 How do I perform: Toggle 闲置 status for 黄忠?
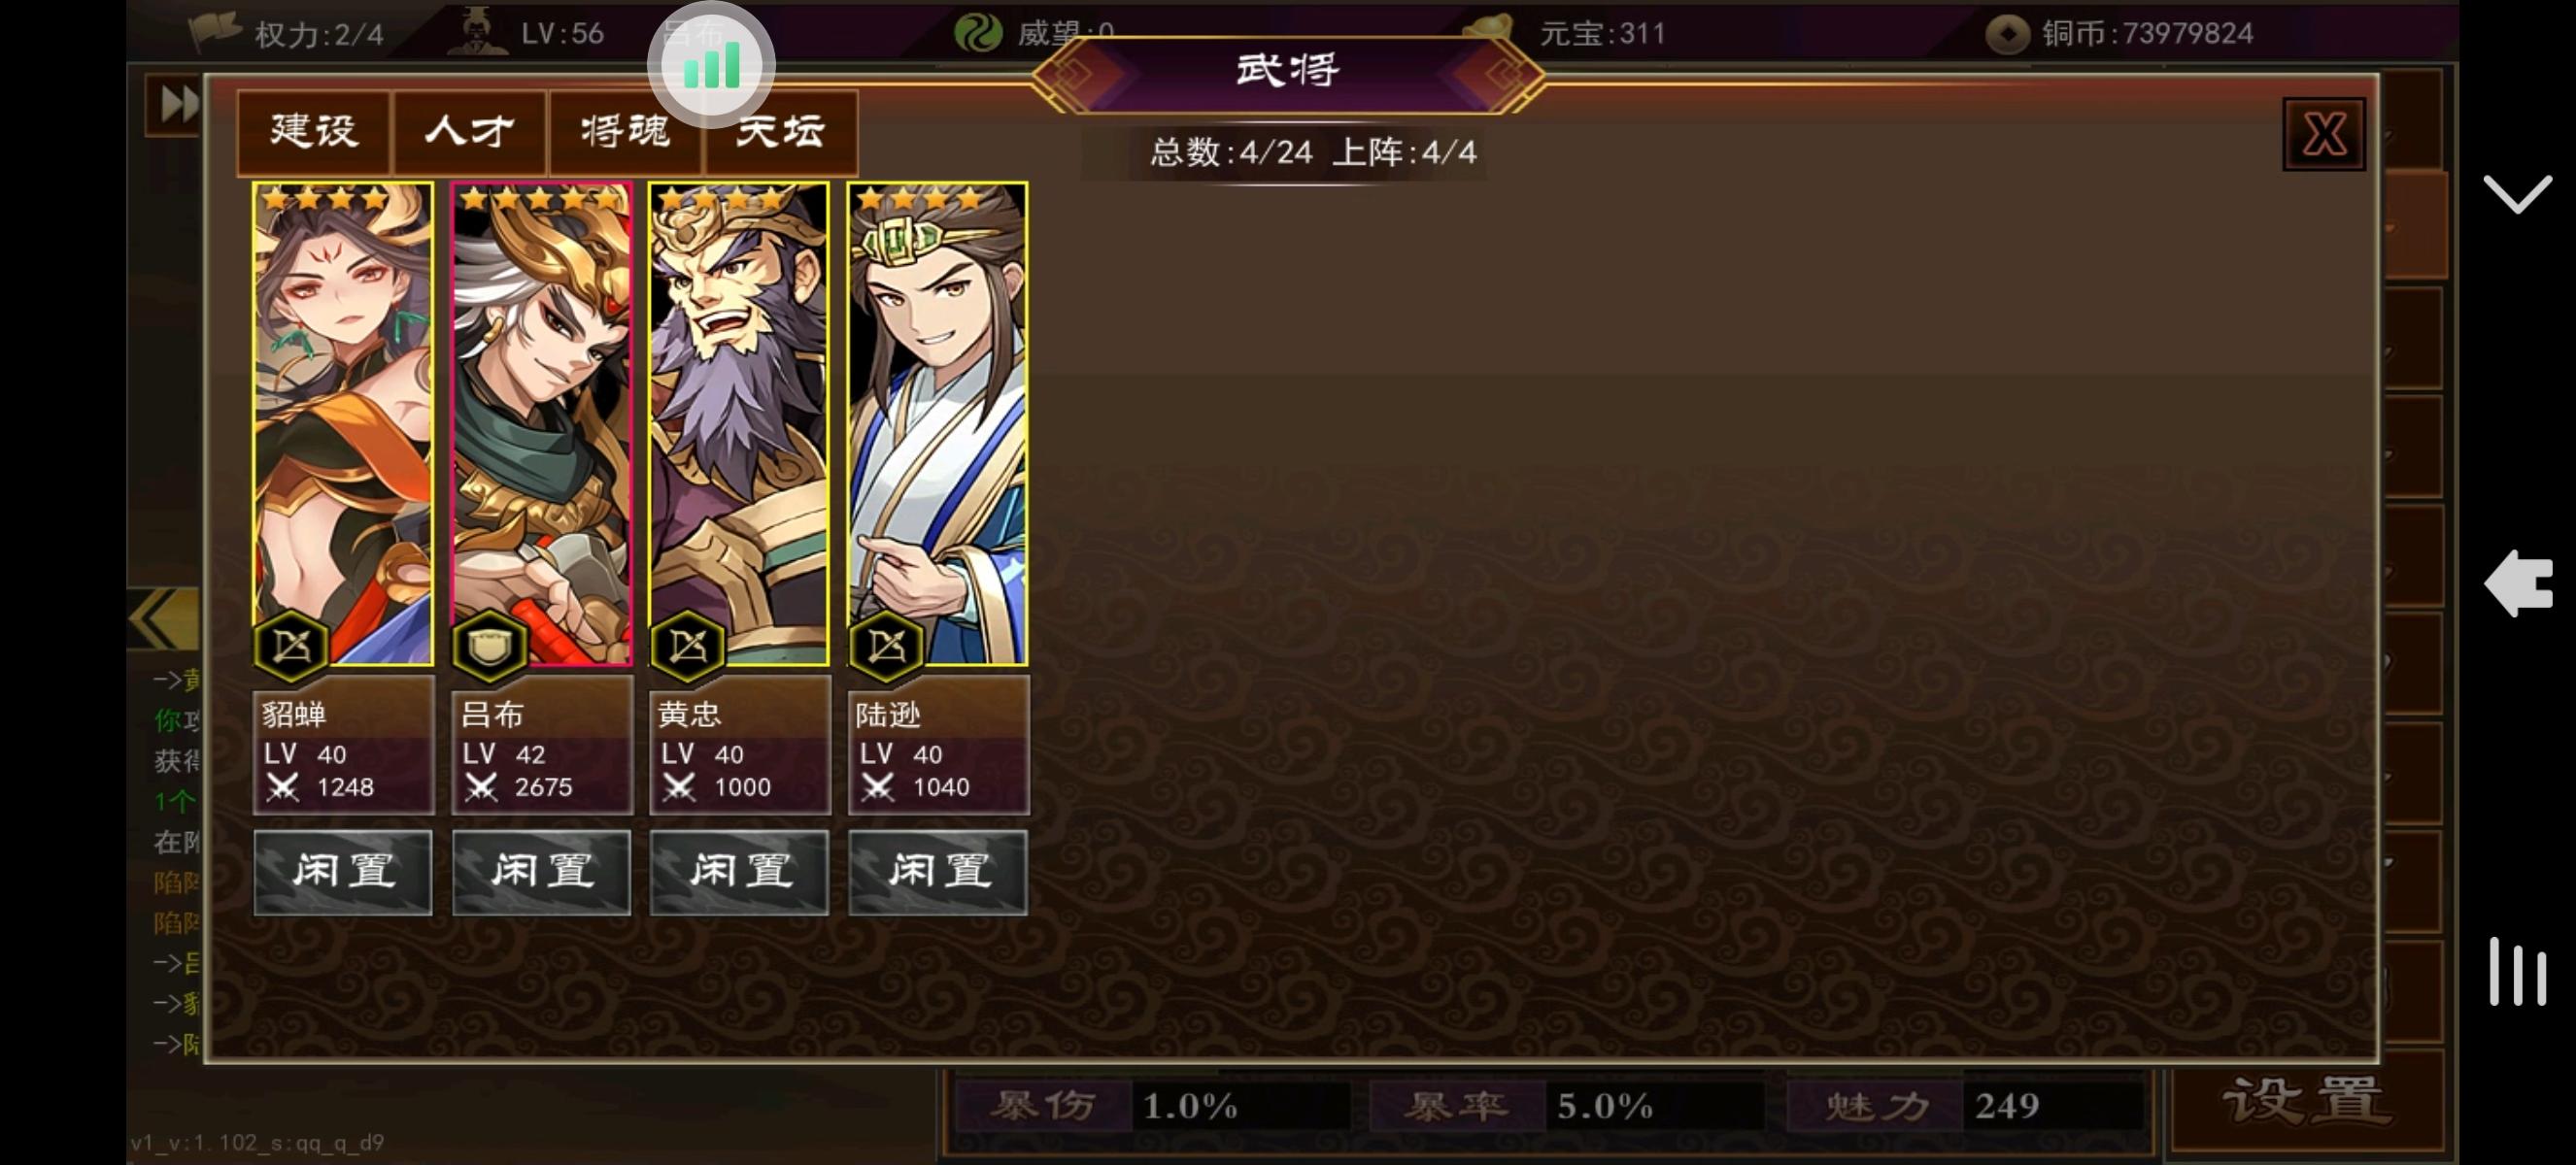pos(739,871)
